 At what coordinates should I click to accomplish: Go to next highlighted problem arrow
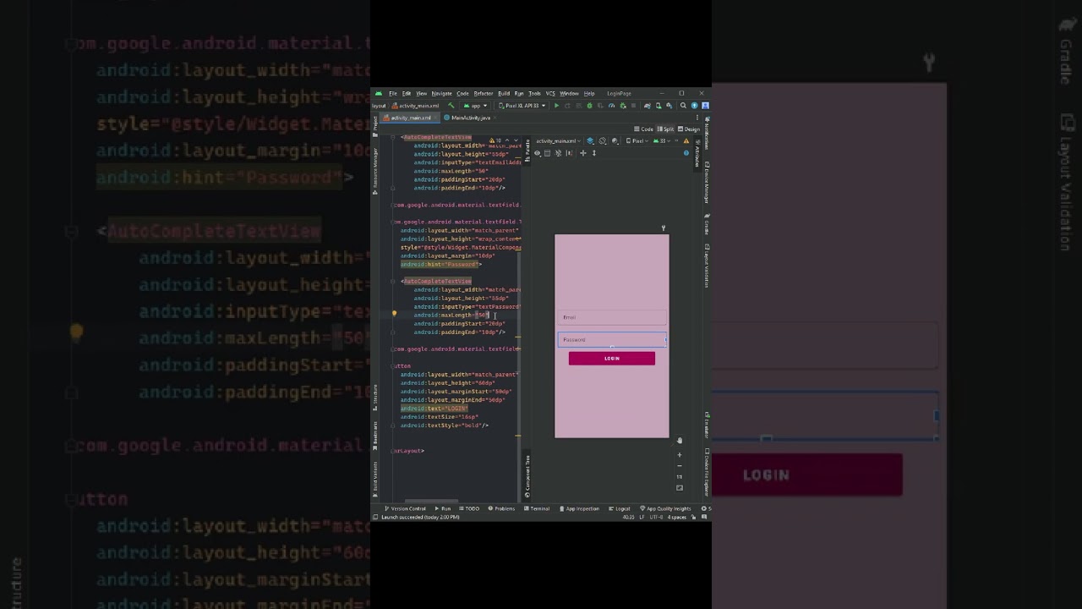(516, 140)
